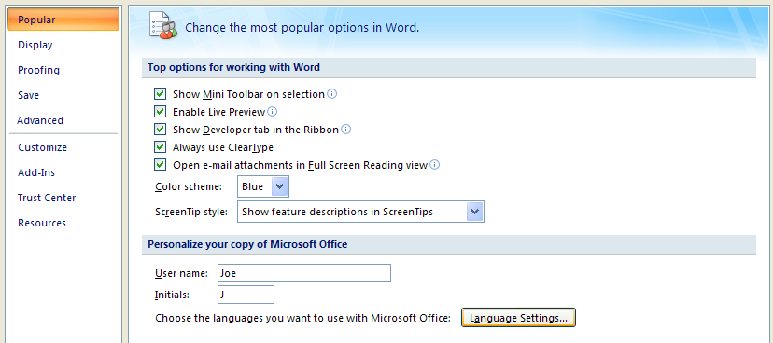Click into the User name field containing Joe
The image size is (773, 343).
[x=304, y=273]
